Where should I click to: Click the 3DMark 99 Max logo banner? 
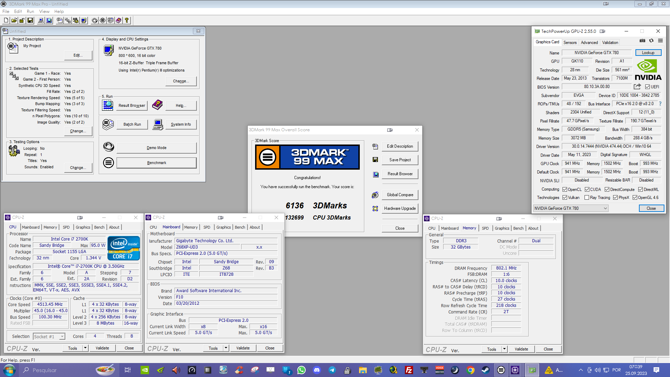[307, 157]
